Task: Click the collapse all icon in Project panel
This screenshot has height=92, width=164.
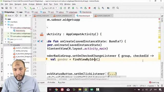Action: [x=20, y=16]
